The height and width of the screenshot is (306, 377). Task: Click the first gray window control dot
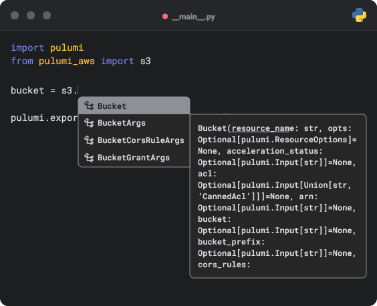coord(15,15)
